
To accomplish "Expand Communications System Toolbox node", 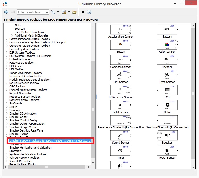I will point(7,39).
